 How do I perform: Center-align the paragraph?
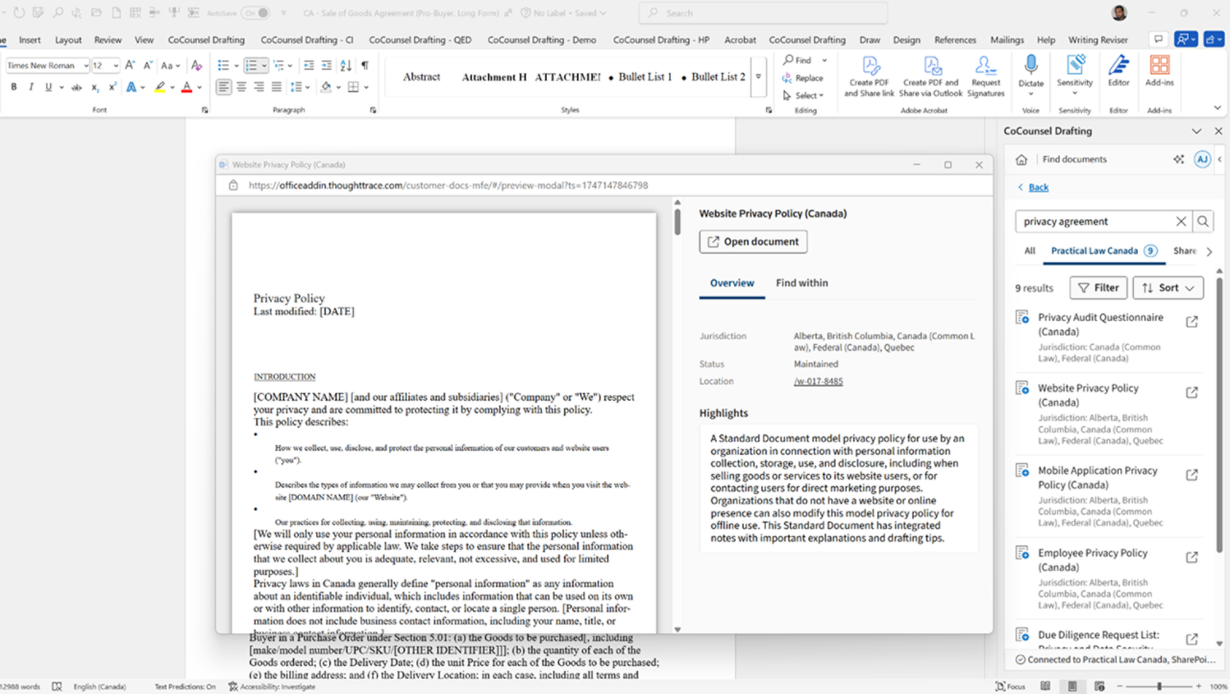click(241, 87)
